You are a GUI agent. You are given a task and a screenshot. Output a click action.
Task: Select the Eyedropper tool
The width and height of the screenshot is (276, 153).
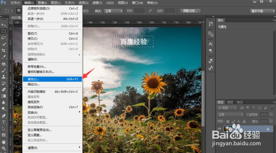tap(3, 57)
